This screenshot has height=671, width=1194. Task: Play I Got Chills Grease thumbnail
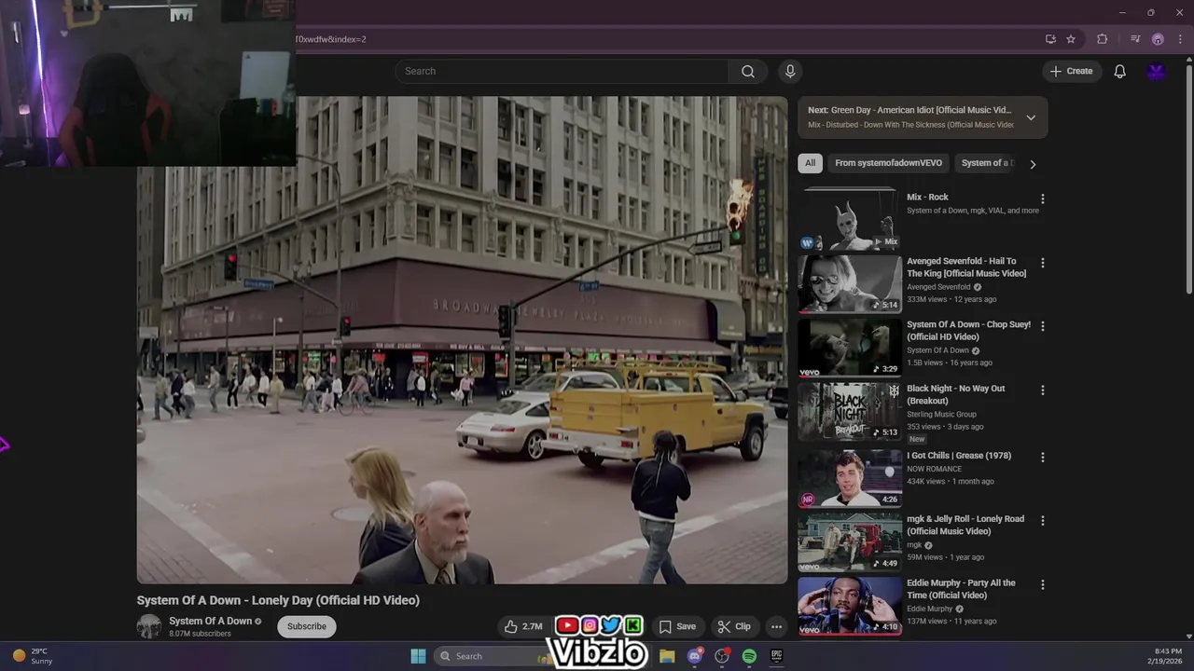point(850,478)
